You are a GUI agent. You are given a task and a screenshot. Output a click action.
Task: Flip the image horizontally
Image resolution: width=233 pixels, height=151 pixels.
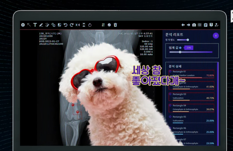(x=78, y=25)
